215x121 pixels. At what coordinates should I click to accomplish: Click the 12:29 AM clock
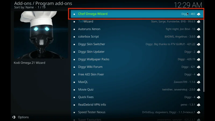(x=188, y=5)
